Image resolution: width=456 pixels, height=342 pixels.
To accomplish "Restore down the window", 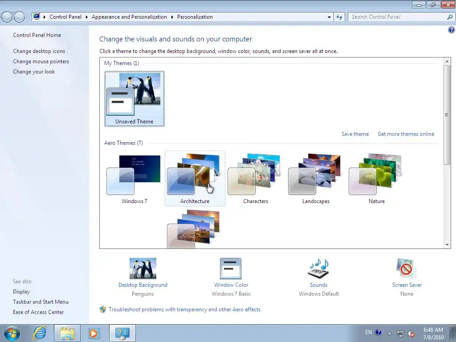I will (433, 4).
